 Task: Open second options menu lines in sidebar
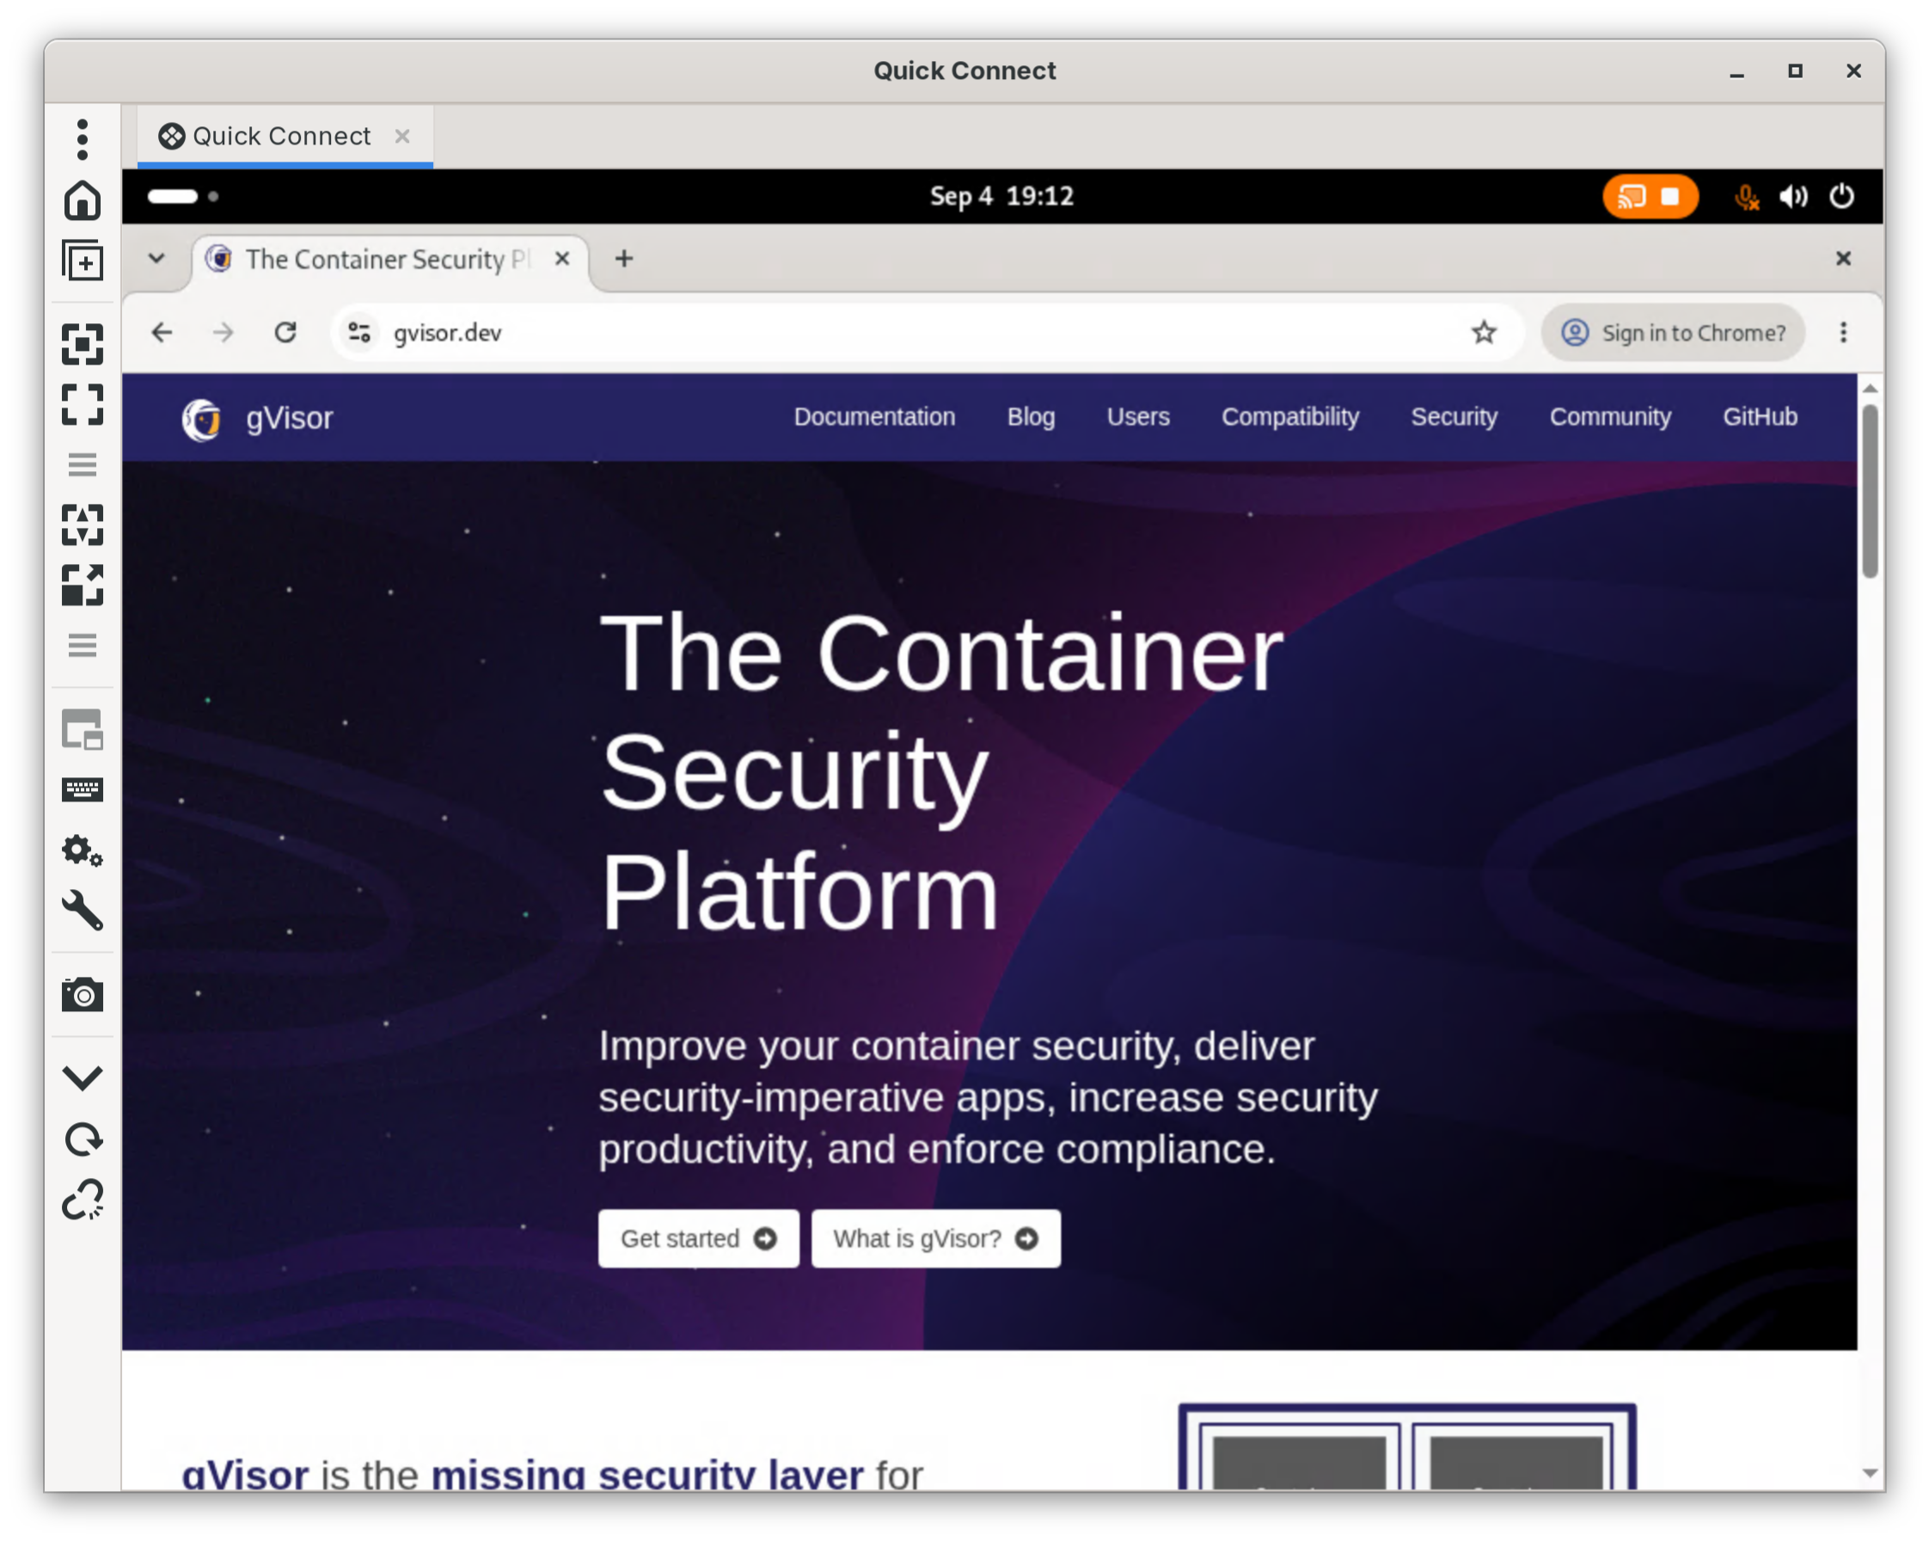tap(83, 645)
